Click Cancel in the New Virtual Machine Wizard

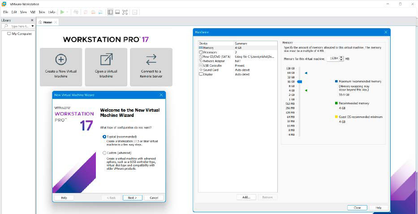(154, 198)
